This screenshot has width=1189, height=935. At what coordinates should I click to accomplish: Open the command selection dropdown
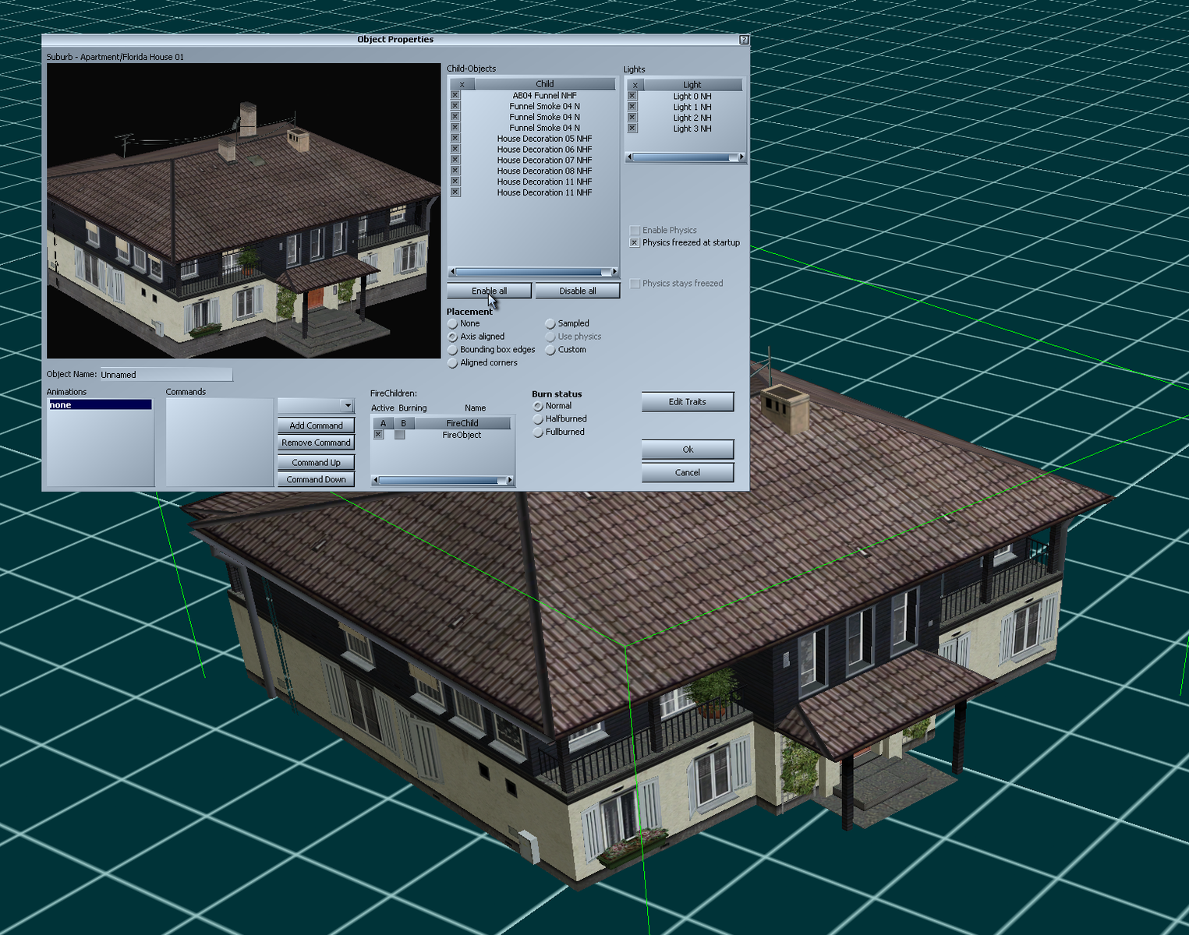347,405
